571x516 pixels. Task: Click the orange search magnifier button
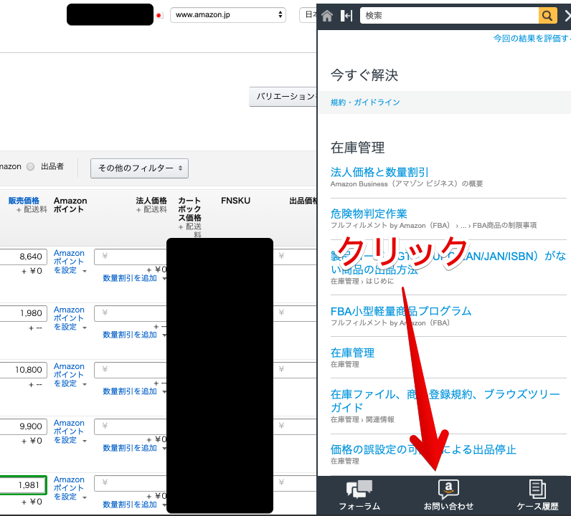coord(547,16)
